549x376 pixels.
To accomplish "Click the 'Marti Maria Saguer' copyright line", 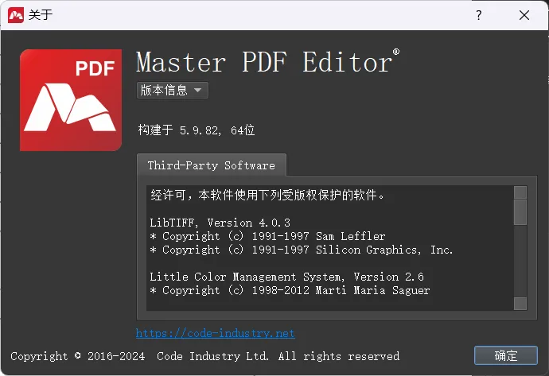I will point(290,290).
